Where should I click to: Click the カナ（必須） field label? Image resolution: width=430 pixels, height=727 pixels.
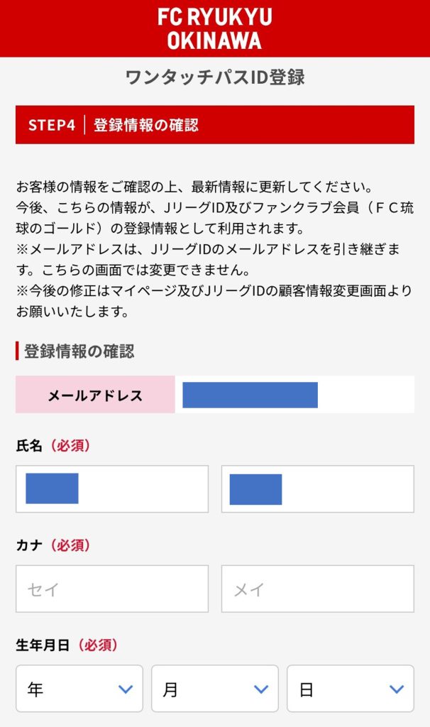coord(53,546)
